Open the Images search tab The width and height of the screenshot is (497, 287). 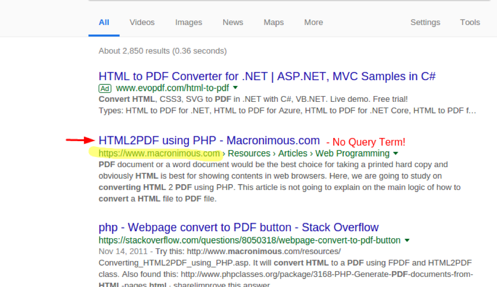[189, 22]
